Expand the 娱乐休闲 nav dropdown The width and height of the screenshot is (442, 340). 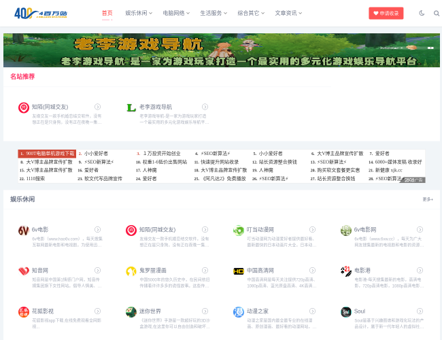139,13
